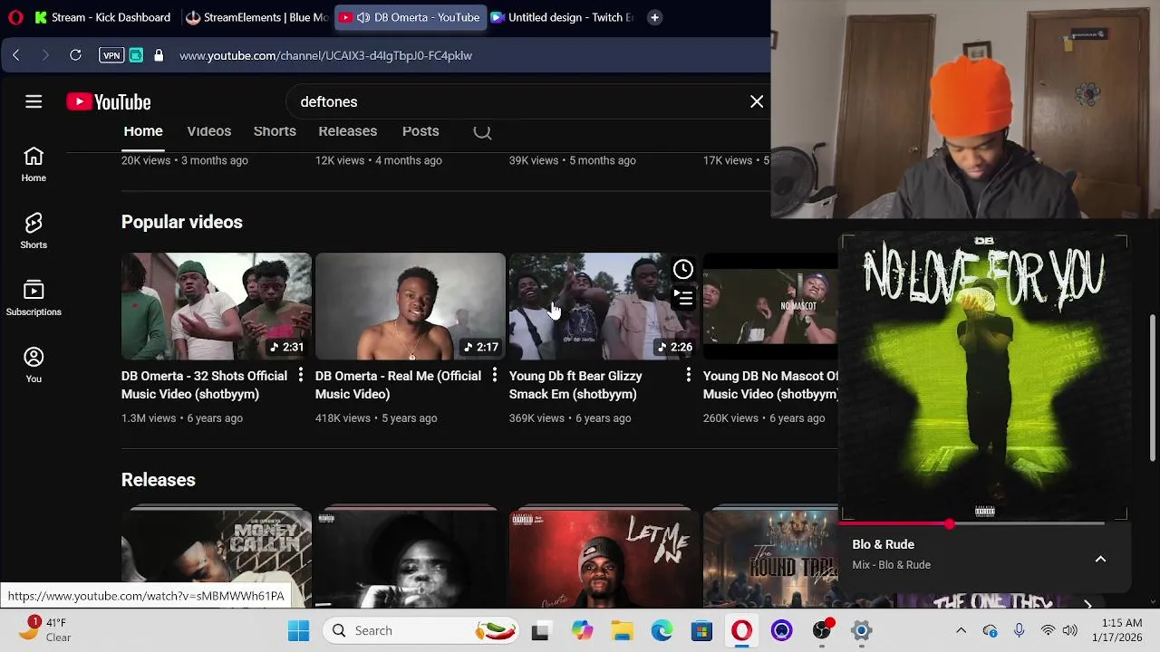This screenshot has height=652, width=1160.
Task: Open the channel Posts tab
Action: point(420,131)
